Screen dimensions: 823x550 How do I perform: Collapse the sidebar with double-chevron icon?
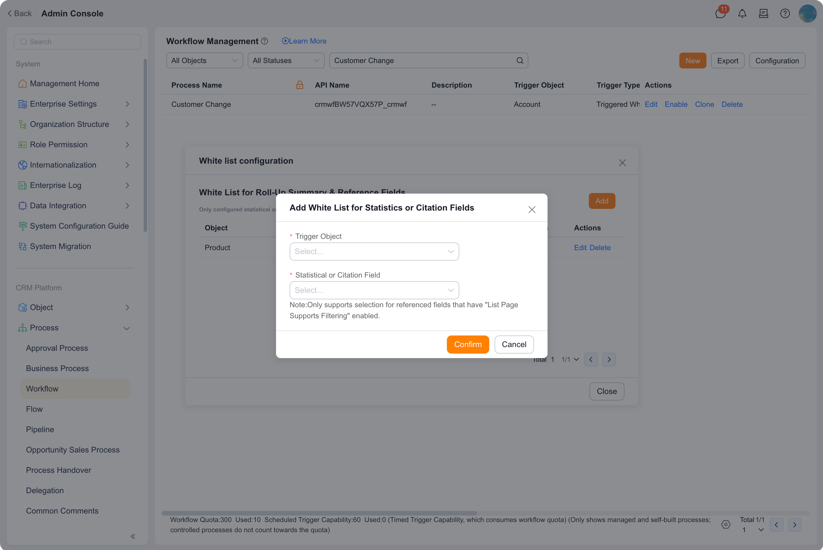(133, 536)
